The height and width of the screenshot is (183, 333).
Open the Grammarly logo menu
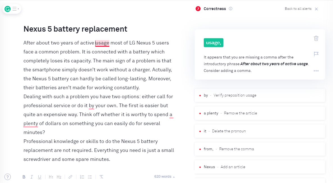8,9
